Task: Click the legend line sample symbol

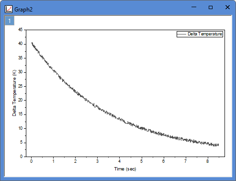Action: 182,34
